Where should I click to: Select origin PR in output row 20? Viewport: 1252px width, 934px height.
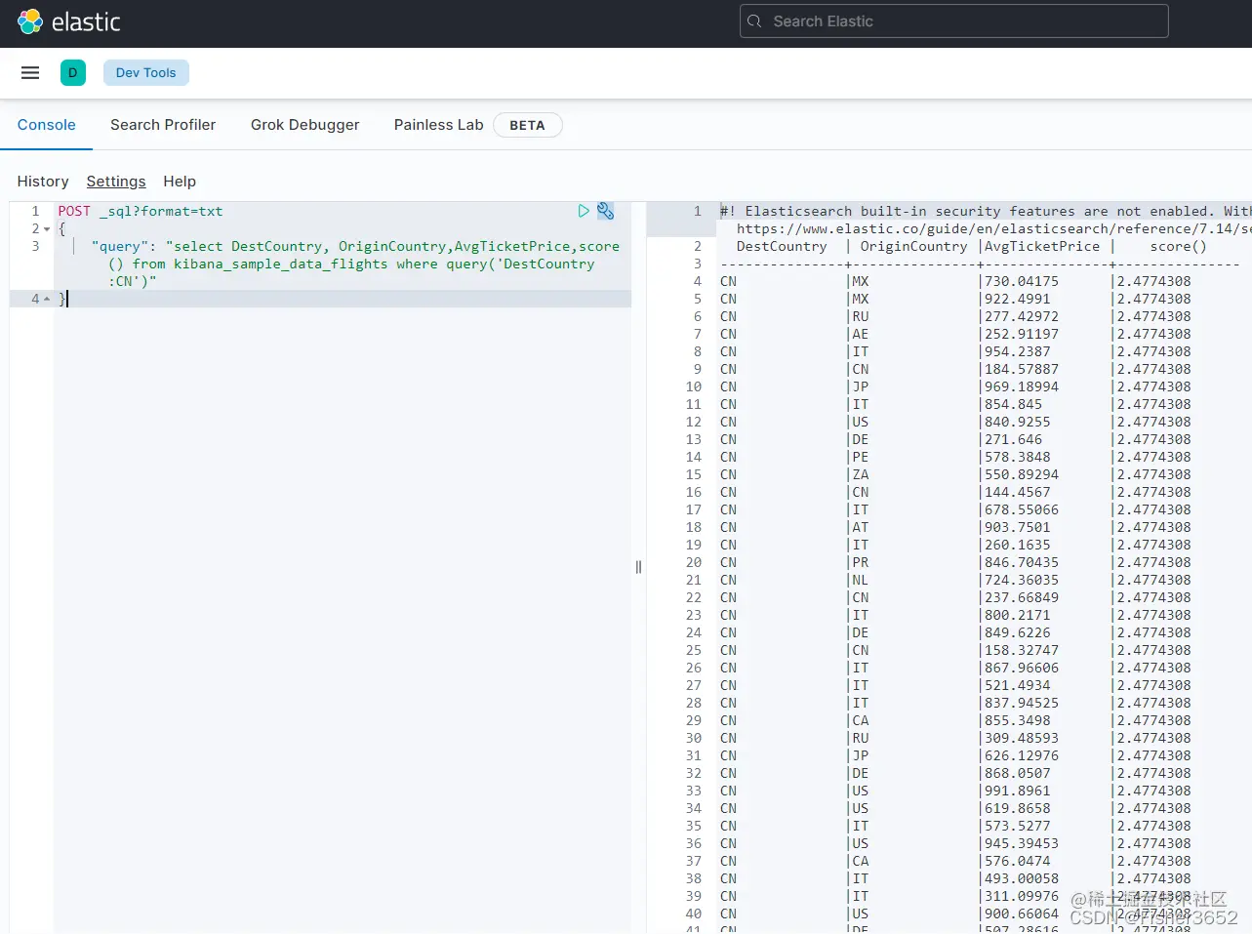(860, 562)
